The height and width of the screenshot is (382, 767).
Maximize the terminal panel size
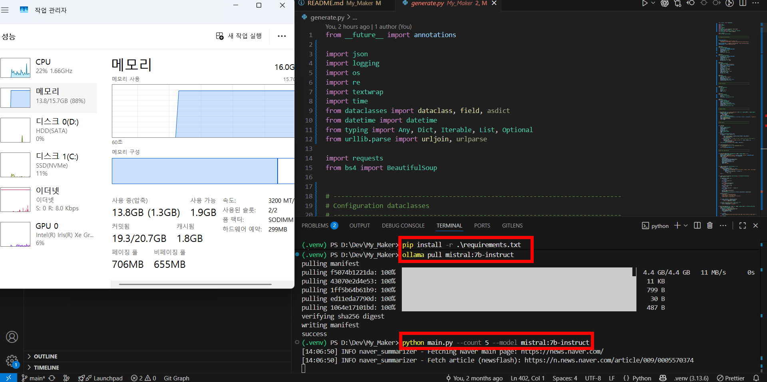(743, 226)
